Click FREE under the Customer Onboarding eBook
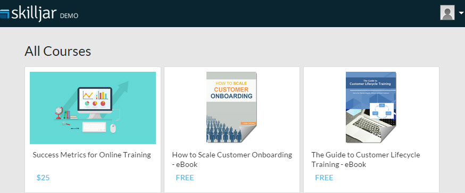 tap(185, 178)
